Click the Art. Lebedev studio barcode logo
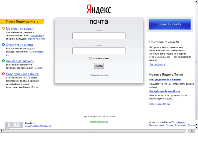The height and width of the screenshot is (148, 198). coord(14,125)
